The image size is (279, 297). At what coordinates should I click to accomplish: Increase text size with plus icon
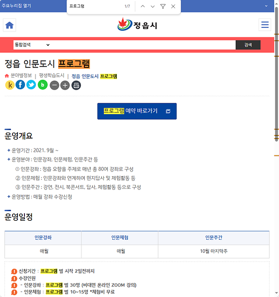pyautogui.click(x=65, y=85)
